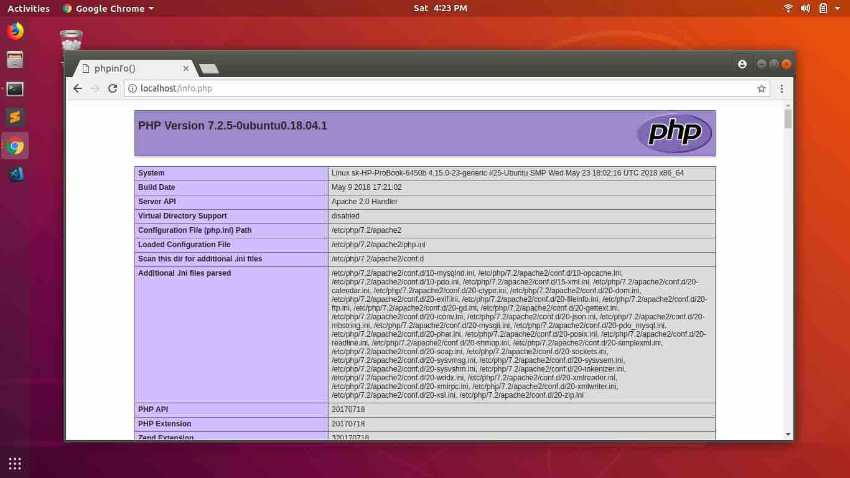Click the PHP logo image
Image resolution: width=850 pixels, height=478 pixels.
point(675,133)
